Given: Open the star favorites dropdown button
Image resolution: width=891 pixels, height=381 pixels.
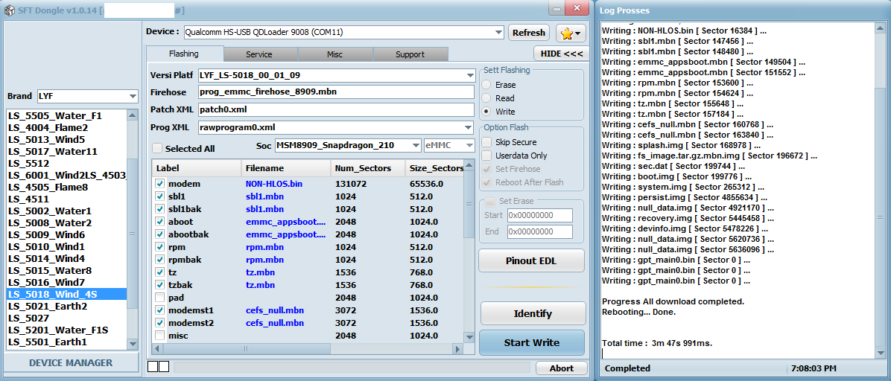Looking at the screenshot, I should [x=571, y=33].
